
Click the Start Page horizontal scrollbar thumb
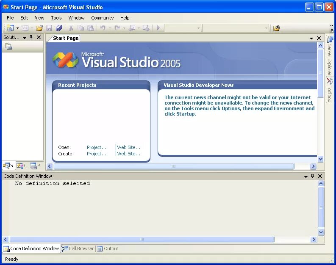point(174,166)
